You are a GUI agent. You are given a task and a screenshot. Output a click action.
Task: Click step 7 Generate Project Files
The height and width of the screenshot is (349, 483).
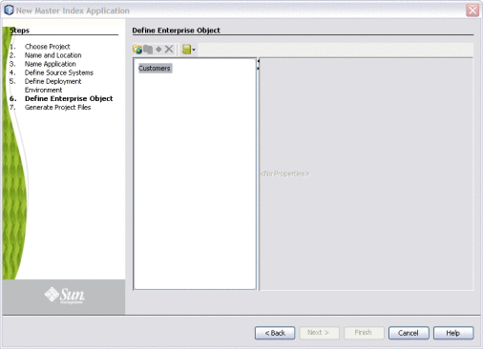coord(57,108)
